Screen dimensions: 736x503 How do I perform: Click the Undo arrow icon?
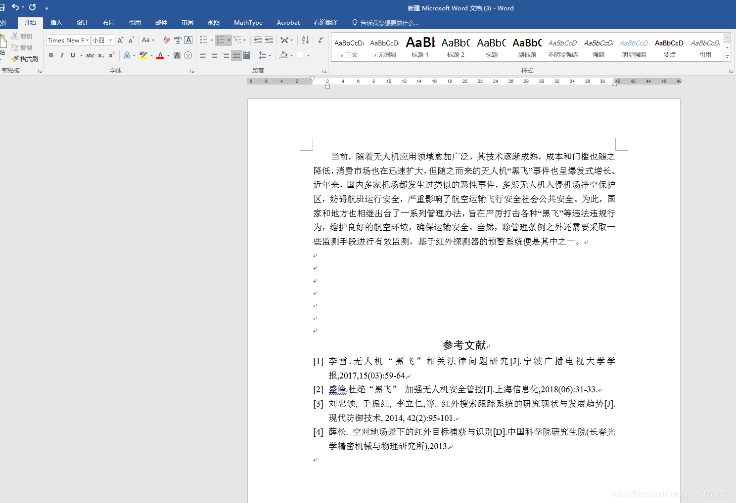pyautogui.click(x=15, y=7)
